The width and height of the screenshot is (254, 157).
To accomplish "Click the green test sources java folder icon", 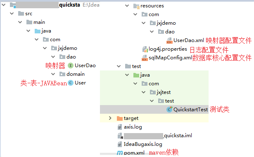I will (x=136, y=75).
